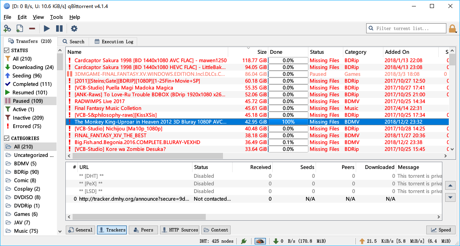Select the DVDISO (8) category
This screenshot has width=460, height=246.
pyautogui.click(x=30, y=197)
